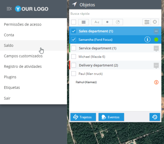Click the Trajetos button
Viewport: 164px width, 144px height.
pyautogui.click(x=83, y=117)
